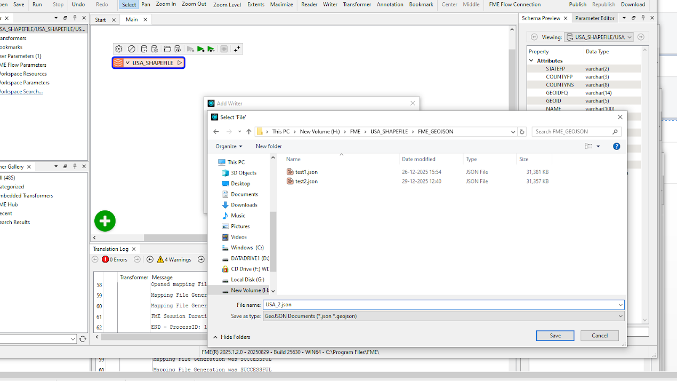The width and height of the screenshot is (677, 381).
Task: Click the sparkle AI assist icon
Action: point(237,49)
